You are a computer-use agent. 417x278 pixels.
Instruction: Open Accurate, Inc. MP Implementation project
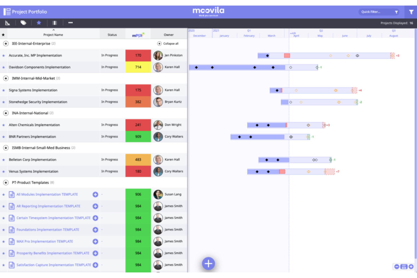(x=35, y=55)
